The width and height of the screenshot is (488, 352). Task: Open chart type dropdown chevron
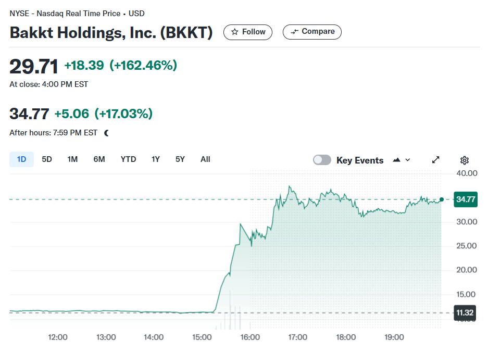408,160
